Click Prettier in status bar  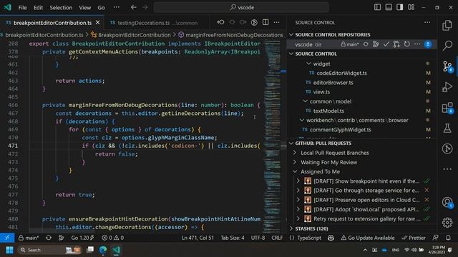point(414,238)
